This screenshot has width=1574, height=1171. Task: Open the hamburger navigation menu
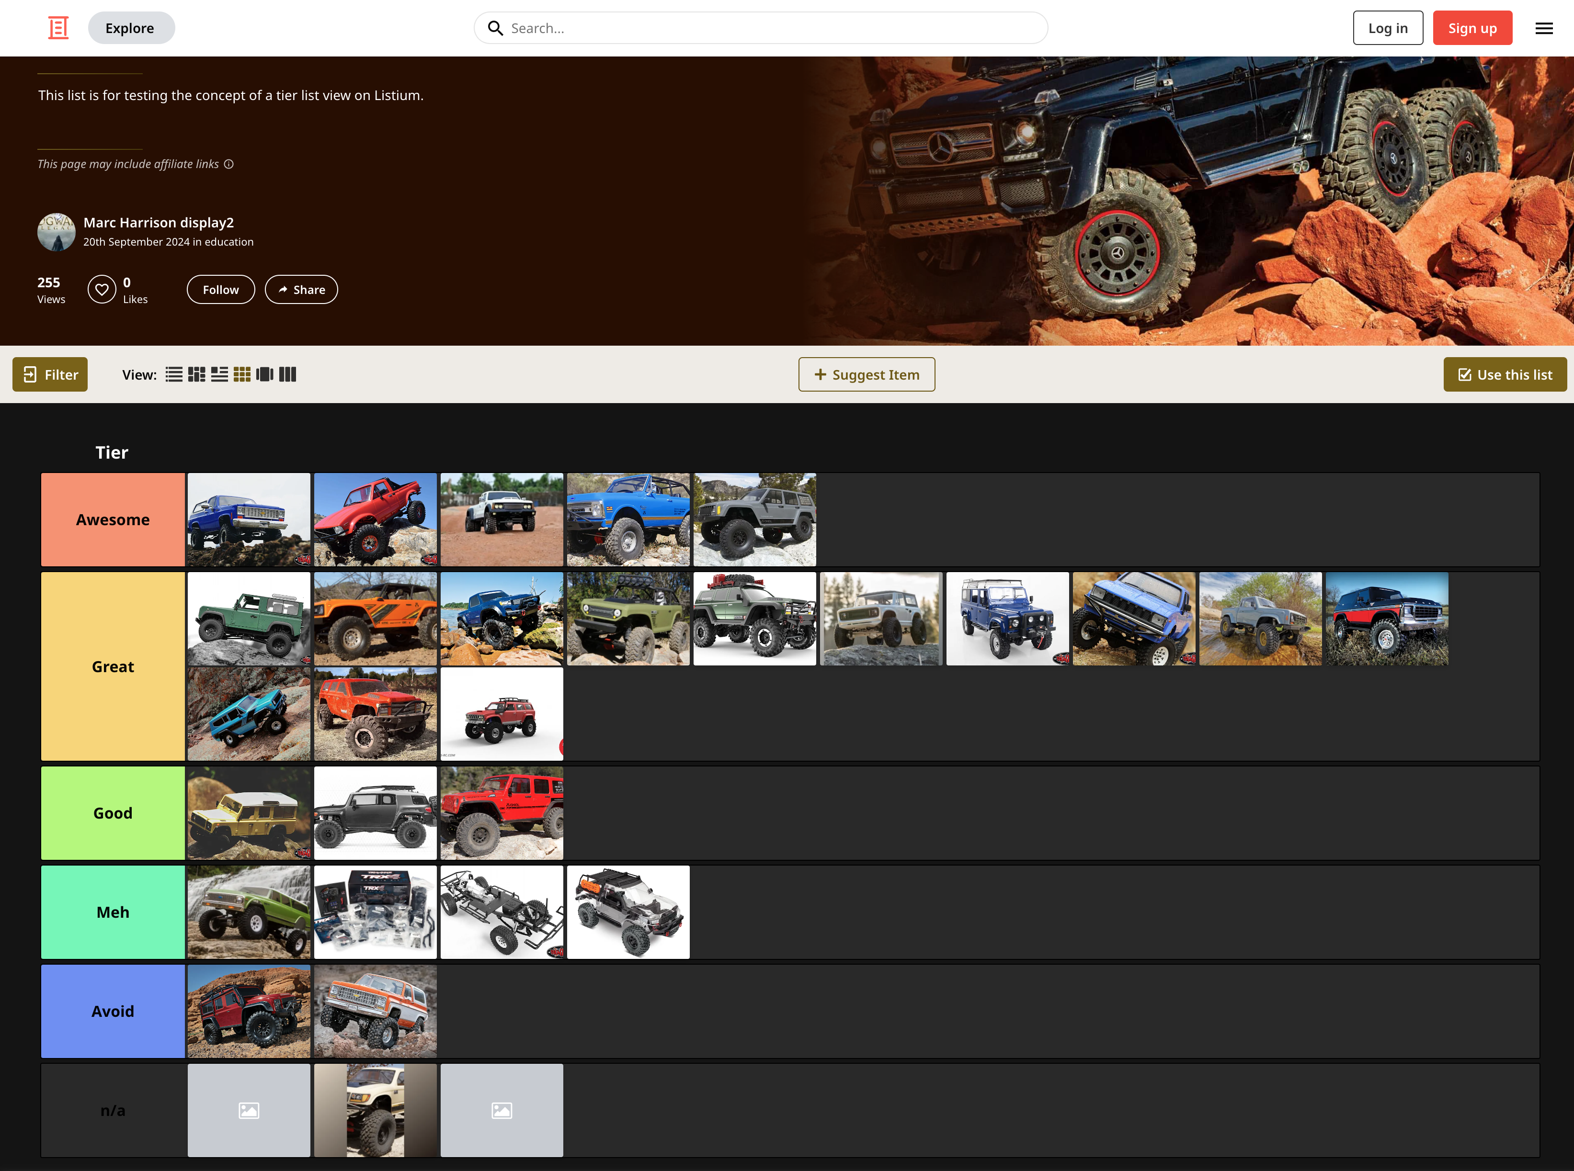[1543, 28]
